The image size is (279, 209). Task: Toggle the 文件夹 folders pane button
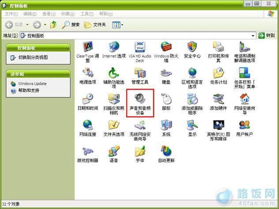point(95,25)
